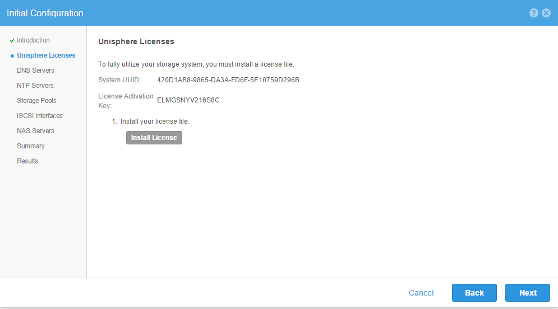This screenshot has width=558, height=309.
Task: Open the Storage Pools step
Action: 36,101
